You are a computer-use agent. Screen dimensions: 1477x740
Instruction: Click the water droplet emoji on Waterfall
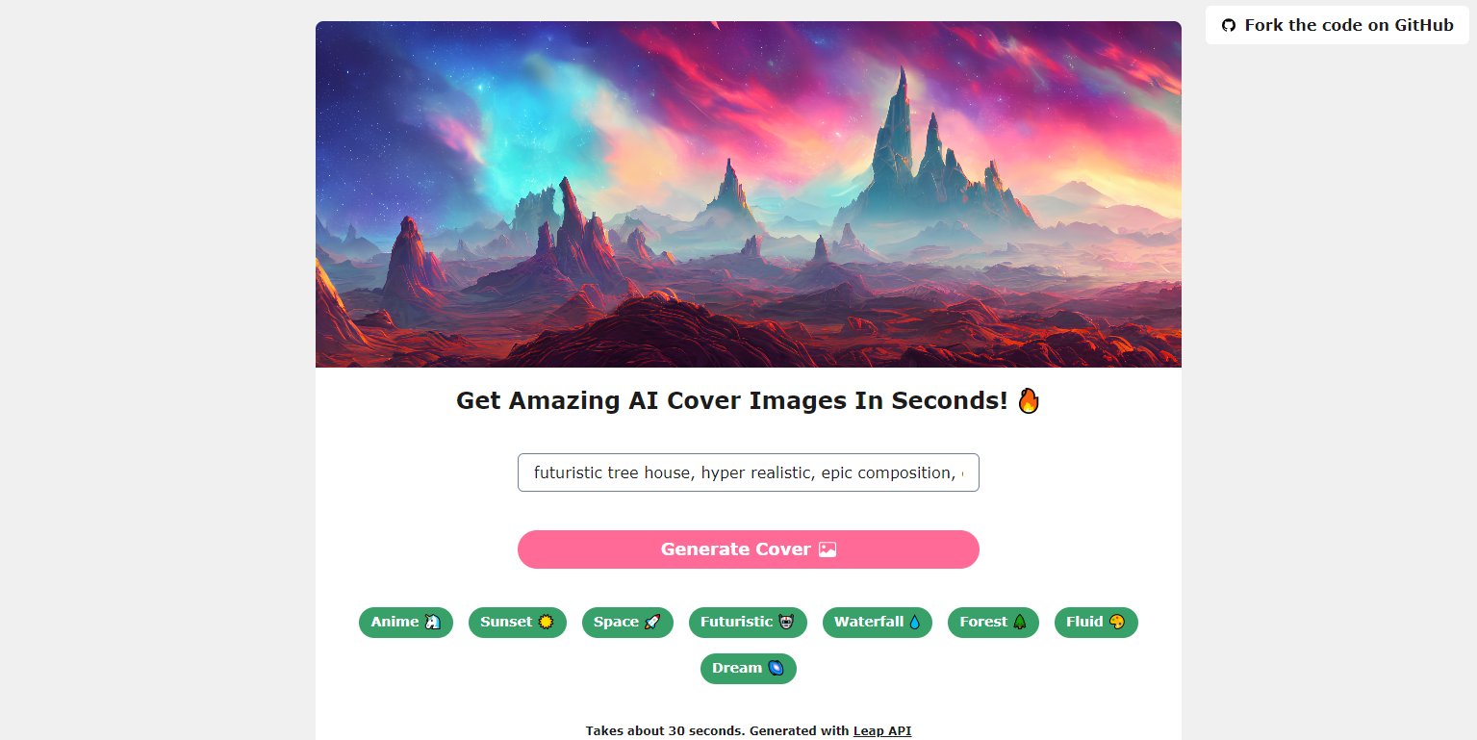914,623
